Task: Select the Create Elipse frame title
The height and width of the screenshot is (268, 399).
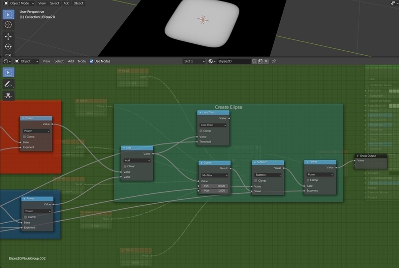Action: click(228, 107)
